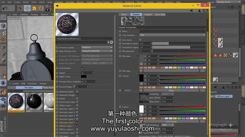245x137 pixels.
Task: Click the Attribute Manager back arrow
Action: [215, 87]
